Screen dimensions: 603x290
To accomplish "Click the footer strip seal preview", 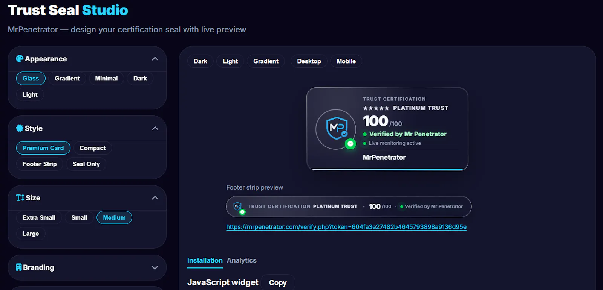I will coord(349,206).
